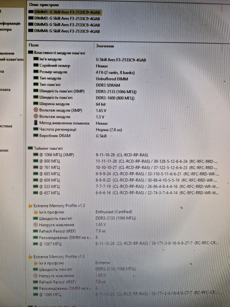Click the icon next to 'Ім'я модуля'
Screen dimensions: 230x307
point(36,59)
